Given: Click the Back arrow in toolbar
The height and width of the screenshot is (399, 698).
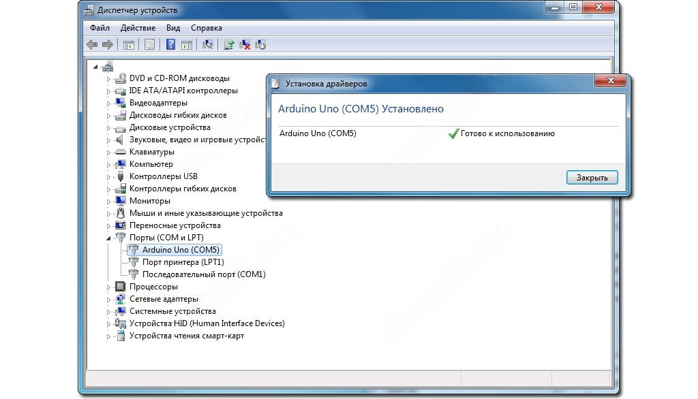Looking at the screenshot, I should pos(92,45).
